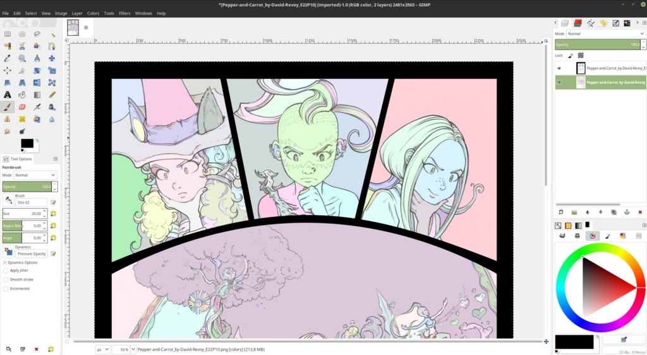Lower the selected layer with down arrow
This screenshot has height=355, width=647.
coord(600,212)
